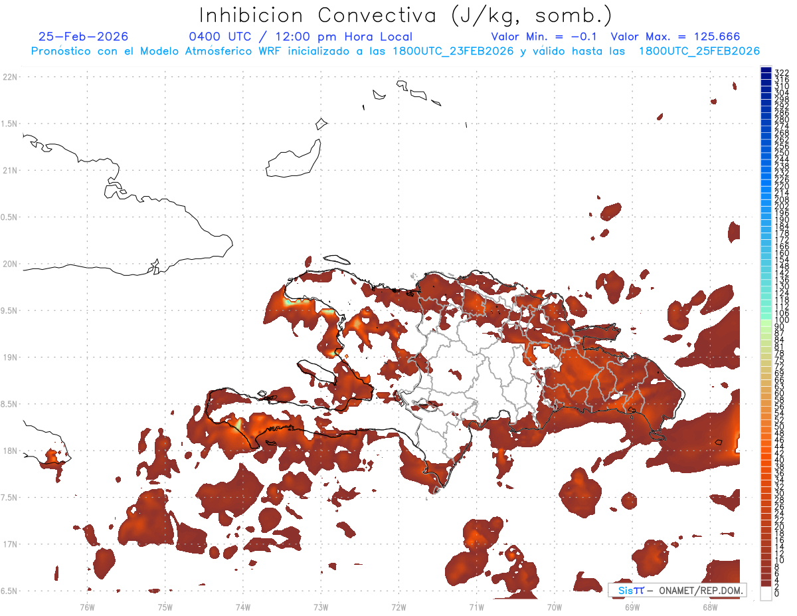This screenshot has width=797, height=616.
Task: Click "0400 UTC / 12:00 pm Hora Local"
Action: pyautogui.click(x=301, y=37)
